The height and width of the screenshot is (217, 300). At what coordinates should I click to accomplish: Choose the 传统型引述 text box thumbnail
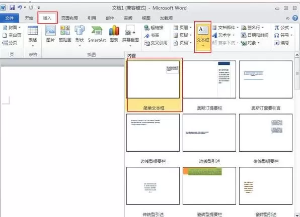(153, 186)
